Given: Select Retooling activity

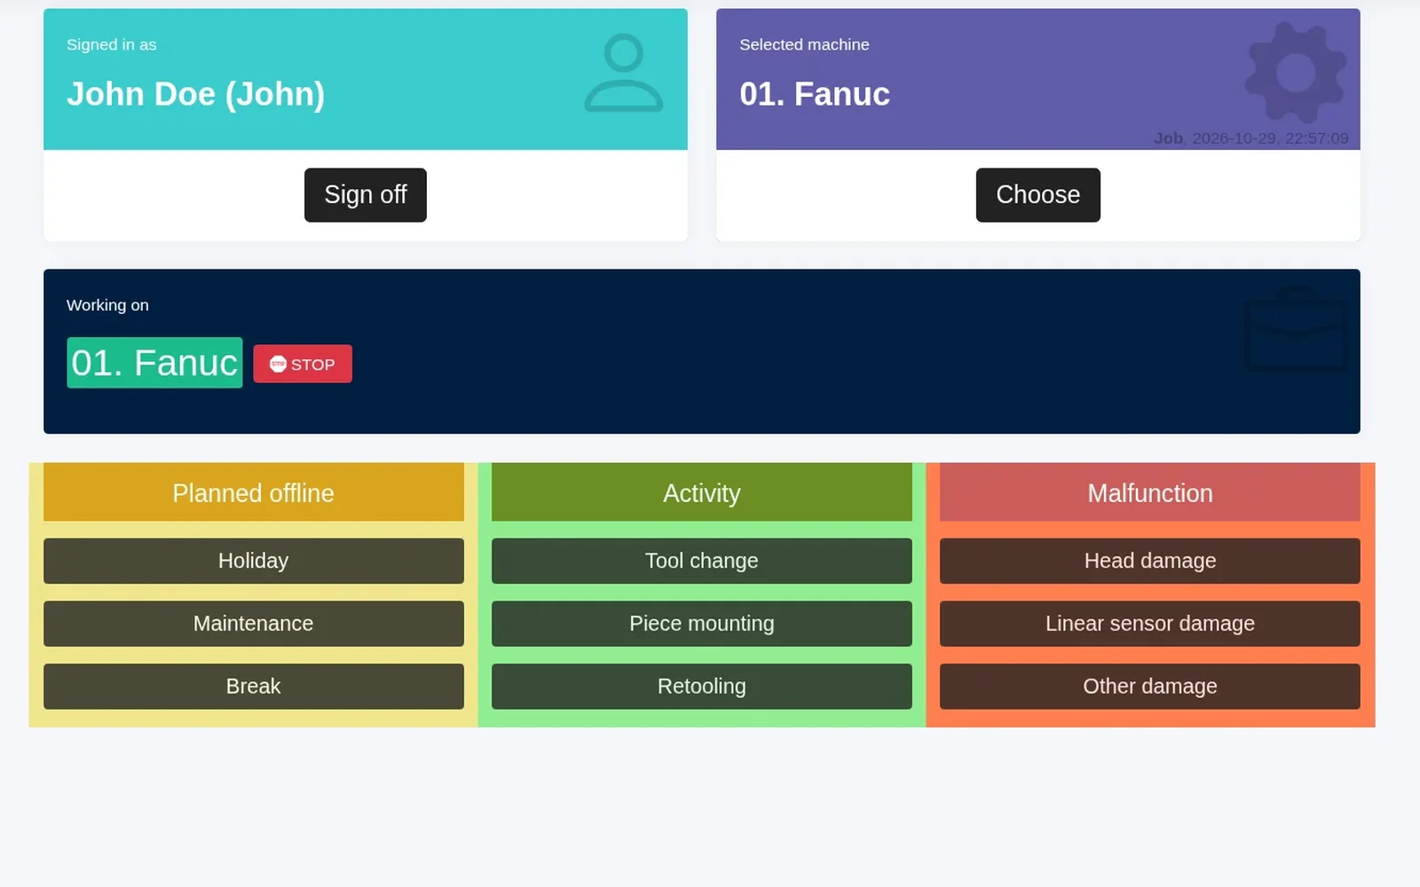Looking at the screenshot, I should click(701, 687).
